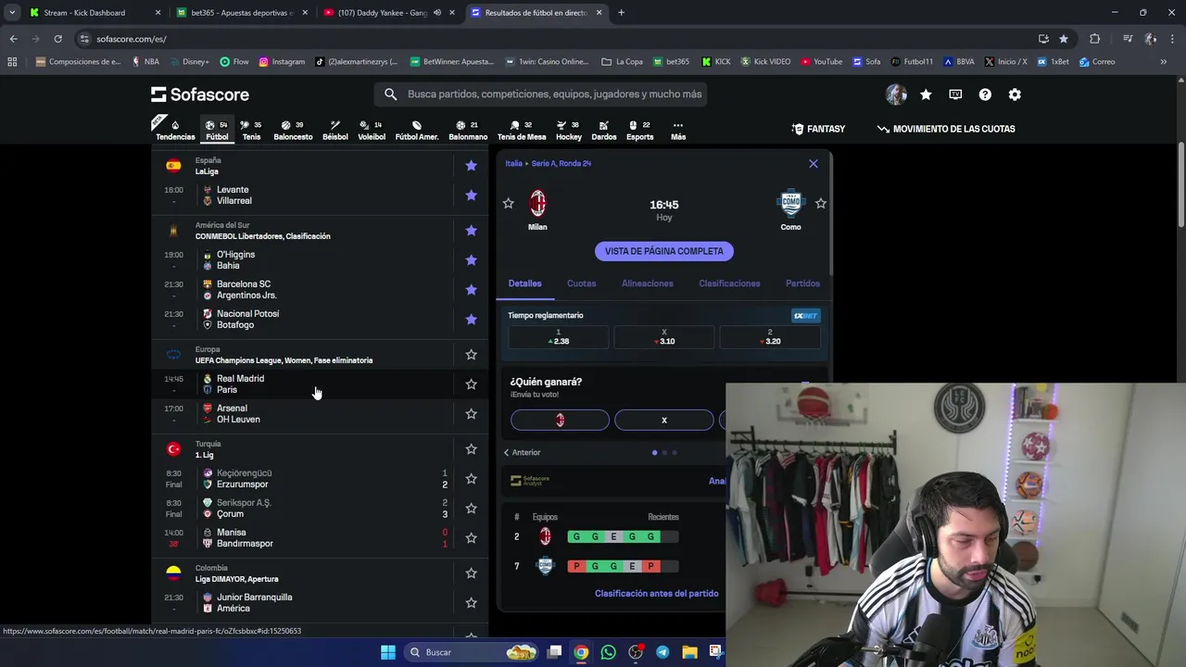Select the Tenis de Mesa category

pos(522,130)
